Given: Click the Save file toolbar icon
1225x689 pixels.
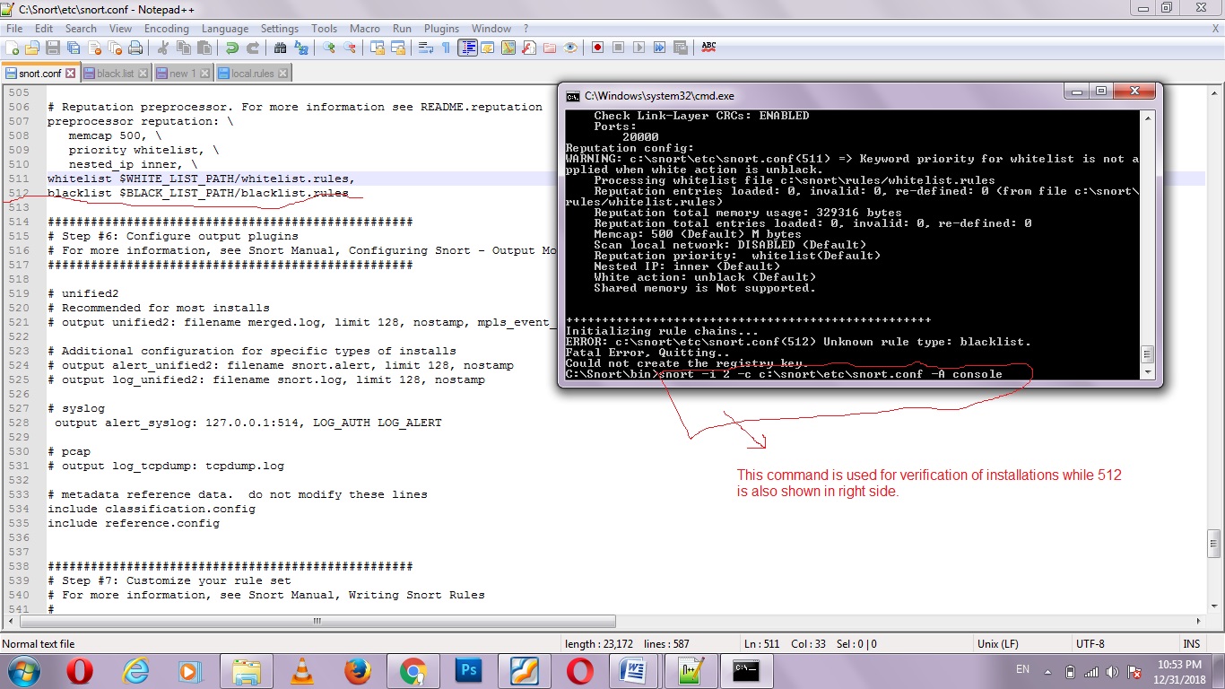Looking at the screenshot, I should 52,48.
